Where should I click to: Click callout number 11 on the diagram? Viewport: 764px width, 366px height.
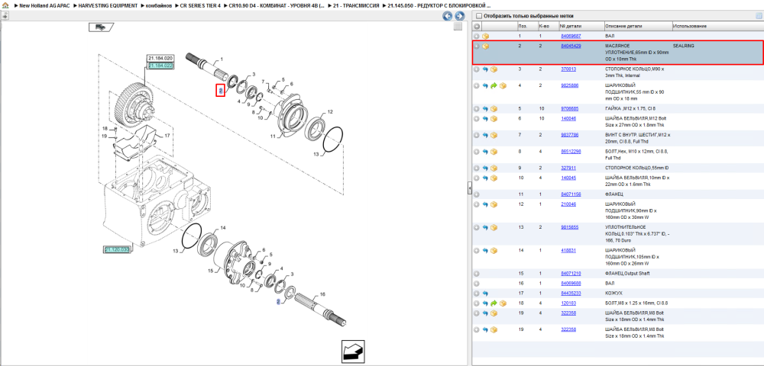click(274, 137)
